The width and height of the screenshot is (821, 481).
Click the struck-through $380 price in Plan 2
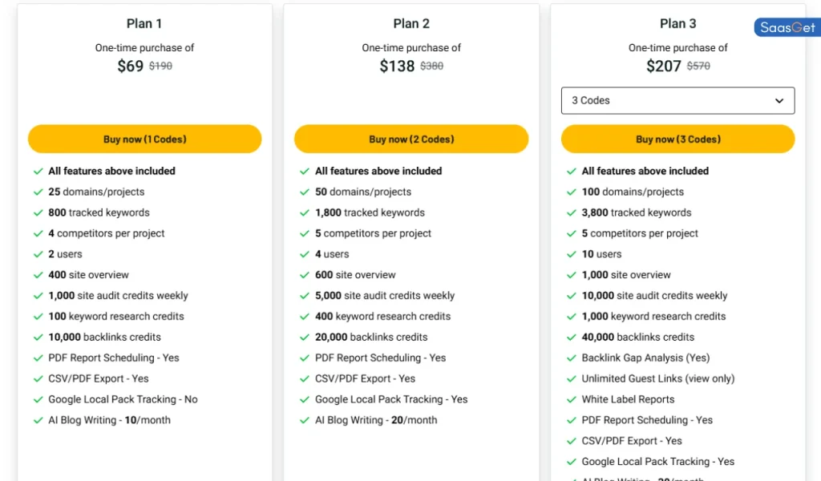pyautogui.click(x=431, y=66)
